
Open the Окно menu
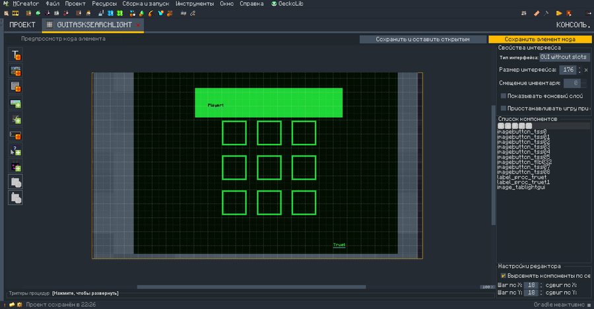point(226,4)
